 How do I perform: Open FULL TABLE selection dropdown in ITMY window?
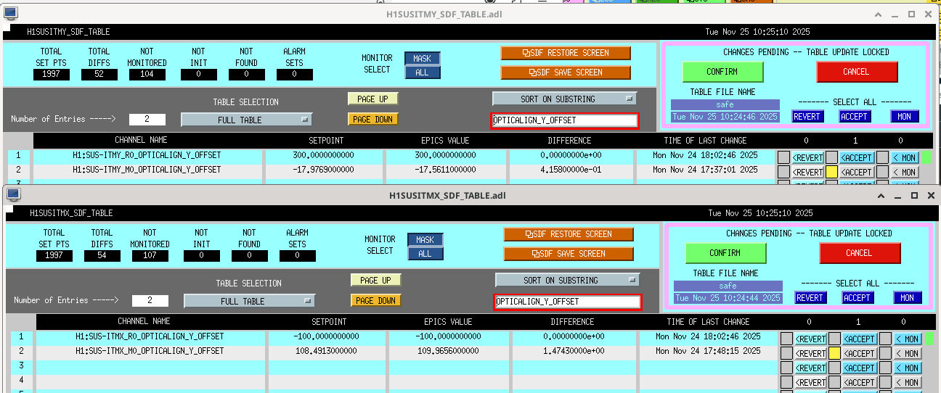[x=246, y=120]
